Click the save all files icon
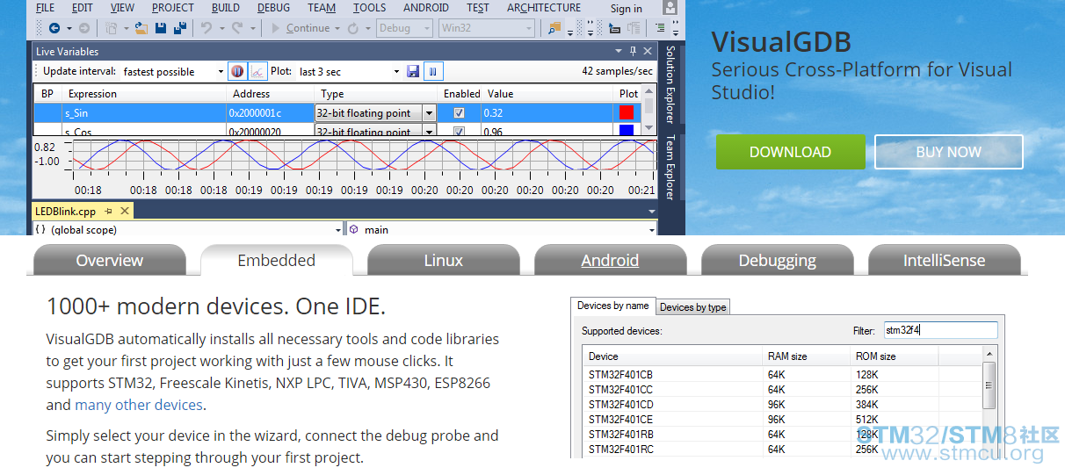This screenshot has width=1065, height=475. point(180,28)
